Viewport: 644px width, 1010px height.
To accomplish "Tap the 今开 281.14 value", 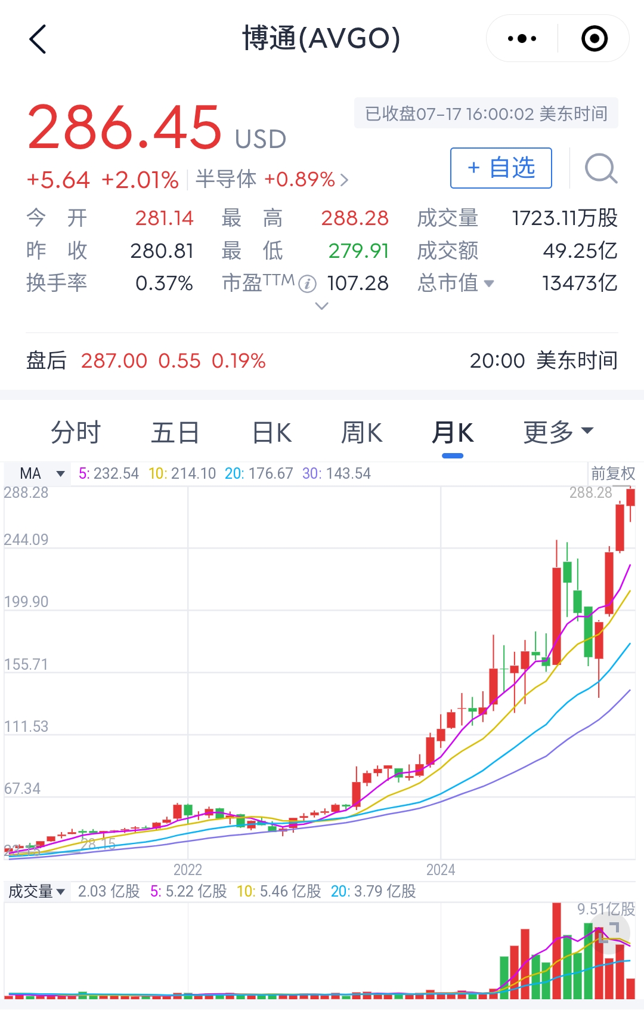I will point(164,218).
